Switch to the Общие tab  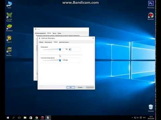(41, 42)
